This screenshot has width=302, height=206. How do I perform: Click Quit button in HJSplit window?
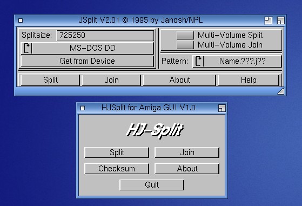152,185
